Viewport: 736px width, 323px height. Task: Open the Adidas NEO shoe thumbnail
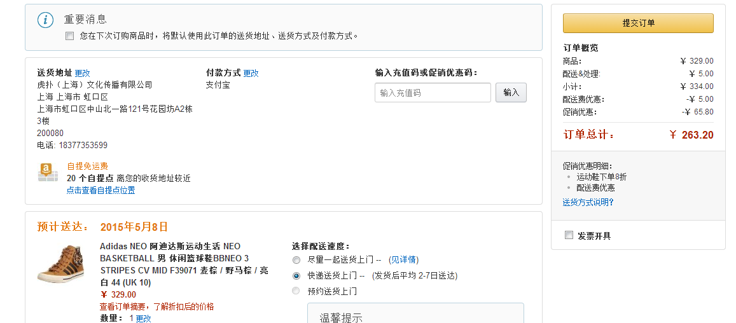tap(61, 263)
